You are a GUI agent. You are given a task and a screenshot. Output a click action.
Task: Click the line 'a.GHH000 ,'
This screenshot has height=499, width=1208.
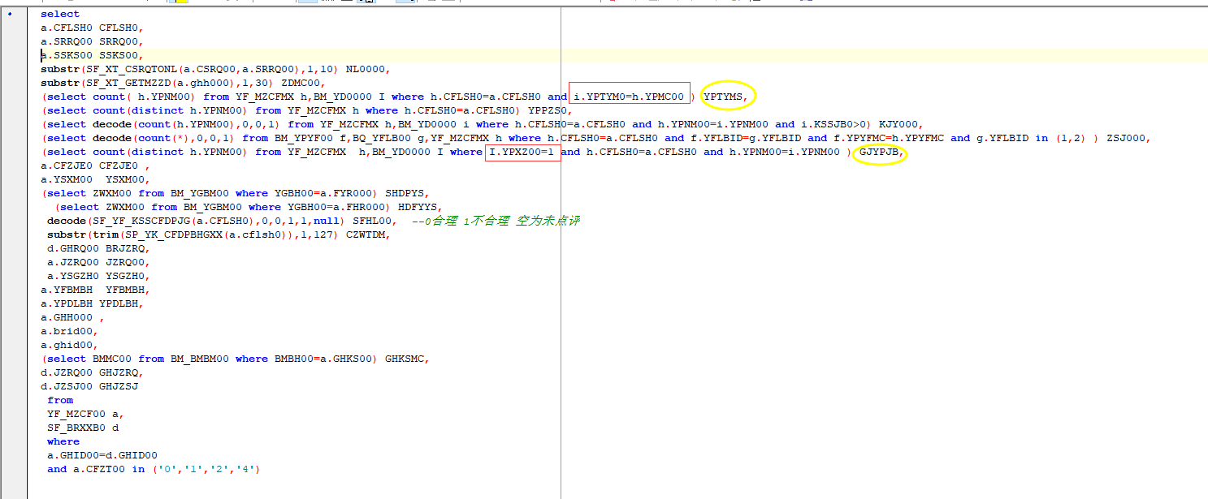72,317
